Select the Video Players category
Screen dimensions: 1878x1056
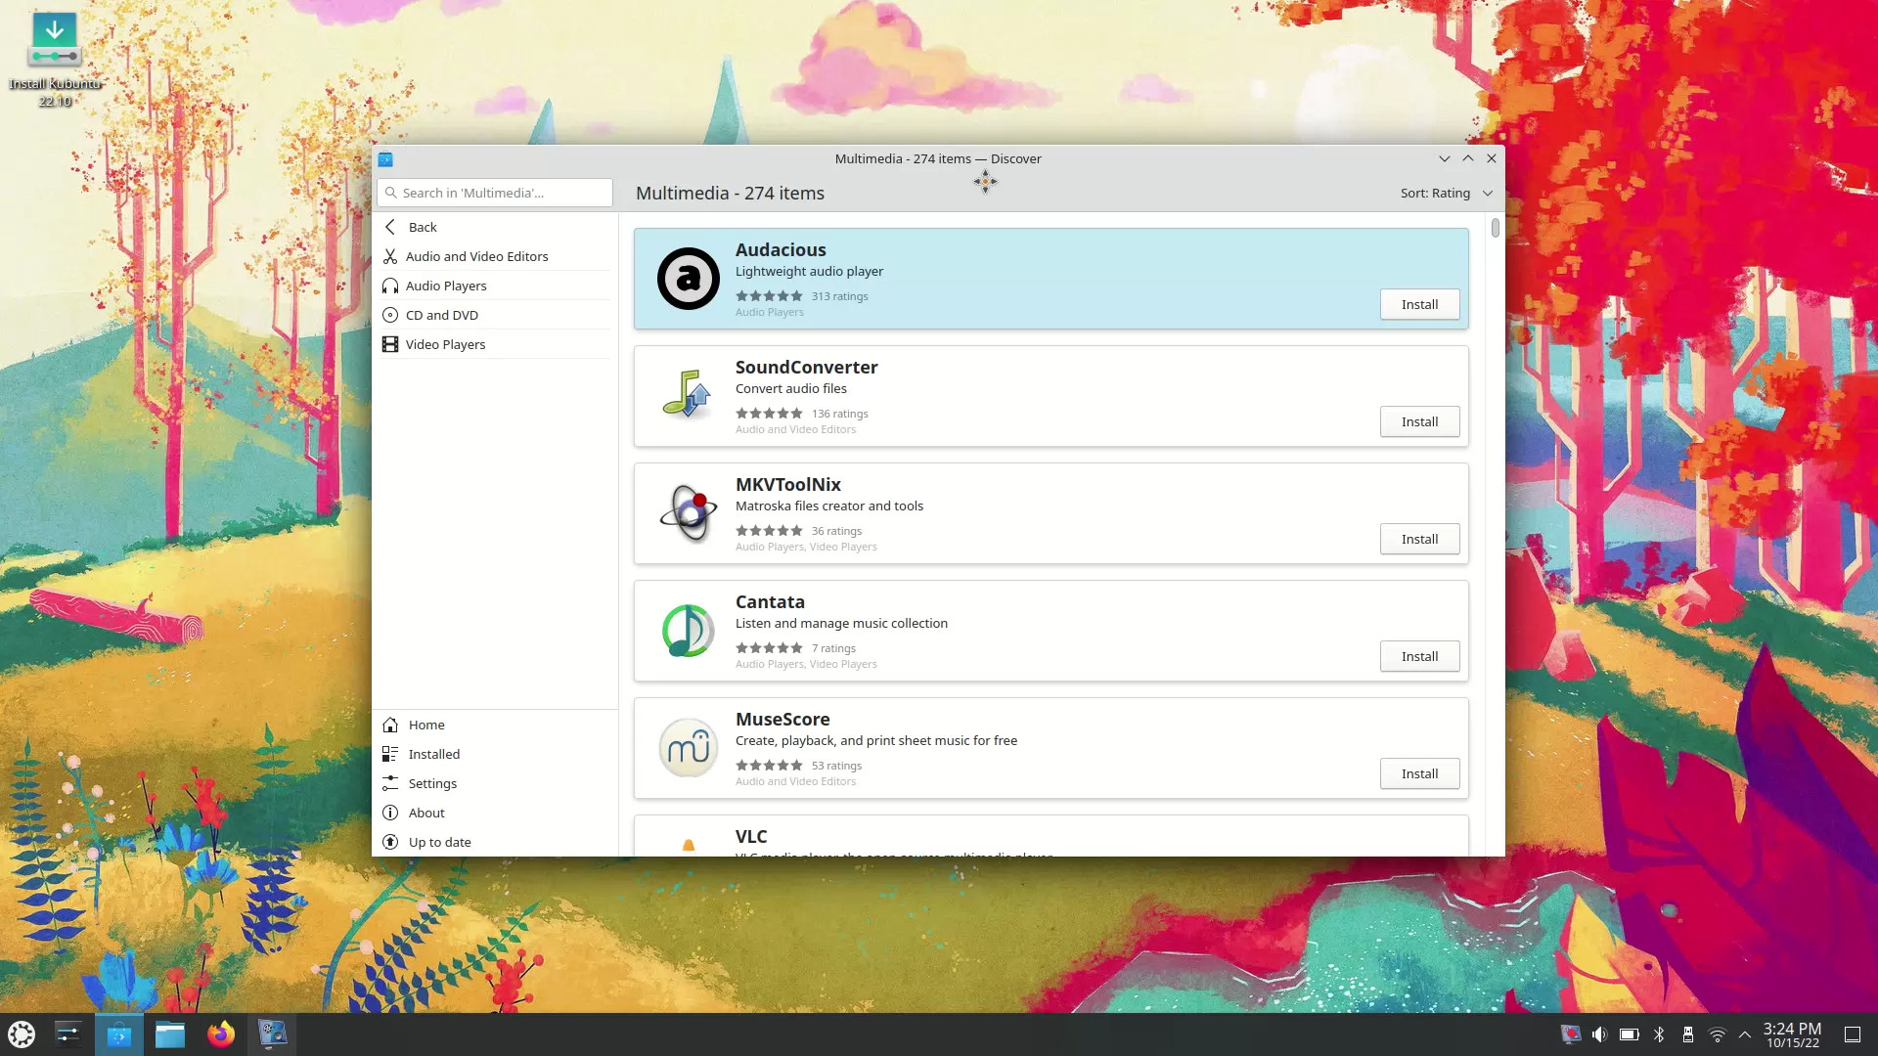445,344
